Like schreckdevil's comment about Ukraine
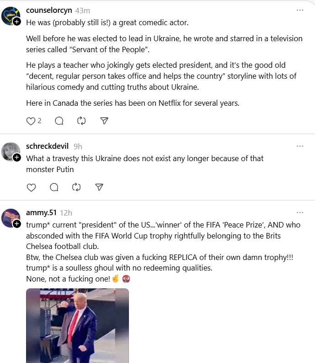 click(x=31, y=187)
